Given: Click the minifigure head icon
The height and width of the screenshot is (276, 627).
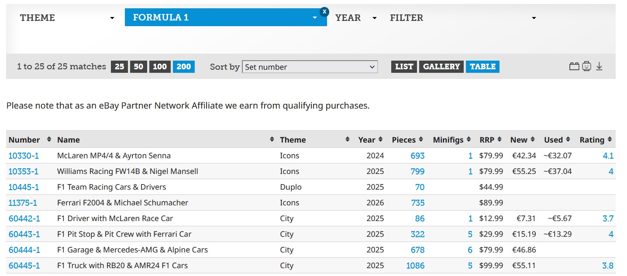Looking at the screenshot, I should click(586, 67).
